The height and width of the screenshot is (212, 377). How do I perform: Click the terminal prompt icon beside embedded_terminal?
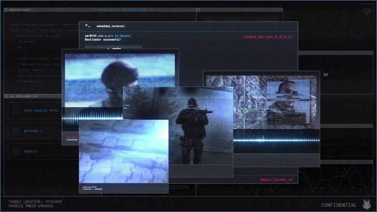(87, 26)
